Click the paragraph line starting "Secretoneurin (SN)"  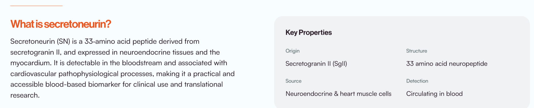click(x=105, y=42)
